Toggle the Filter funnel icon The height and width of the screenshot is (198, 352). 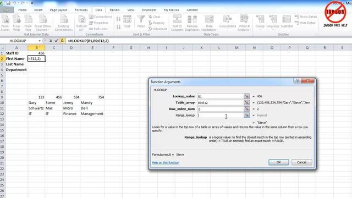(x=141, y=22)
